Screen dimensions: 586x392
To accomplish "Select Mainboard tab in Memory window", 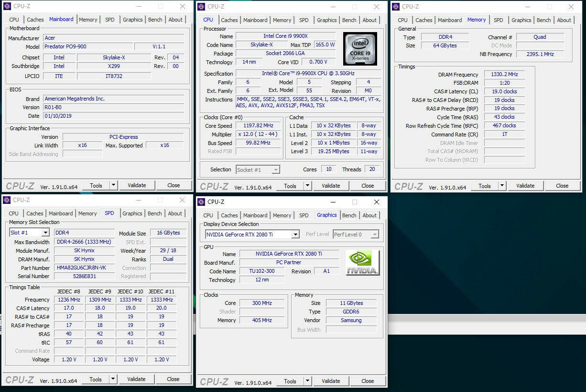I will (x=450, y=20).
